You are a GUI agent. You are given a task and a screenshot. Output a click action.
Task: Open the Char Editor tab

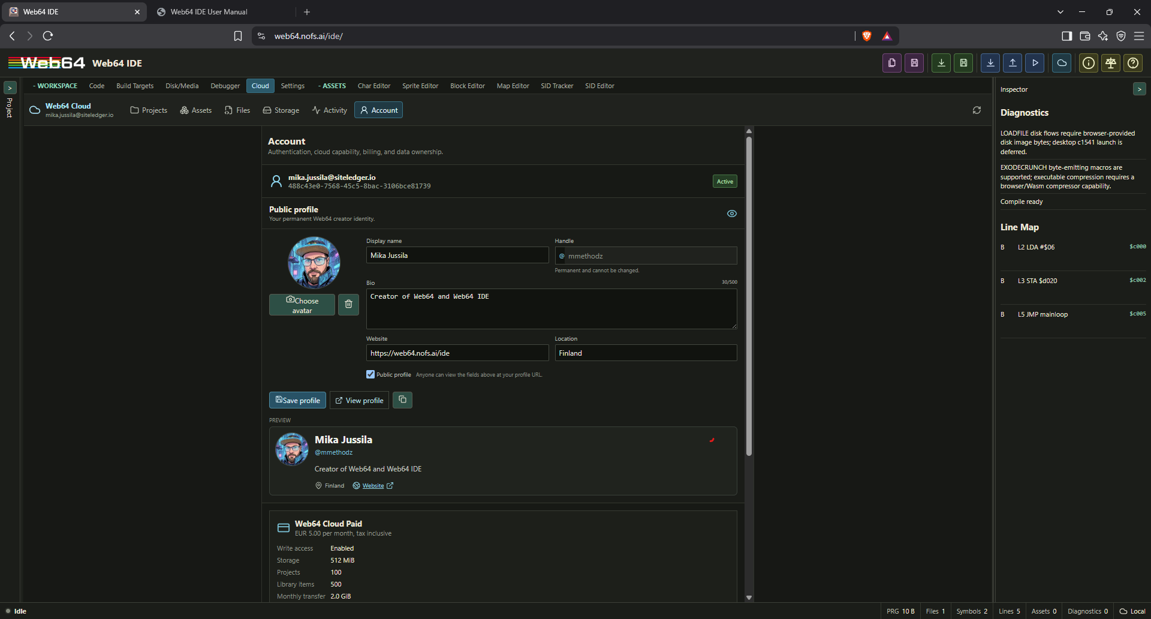click(x=374, y=86)
